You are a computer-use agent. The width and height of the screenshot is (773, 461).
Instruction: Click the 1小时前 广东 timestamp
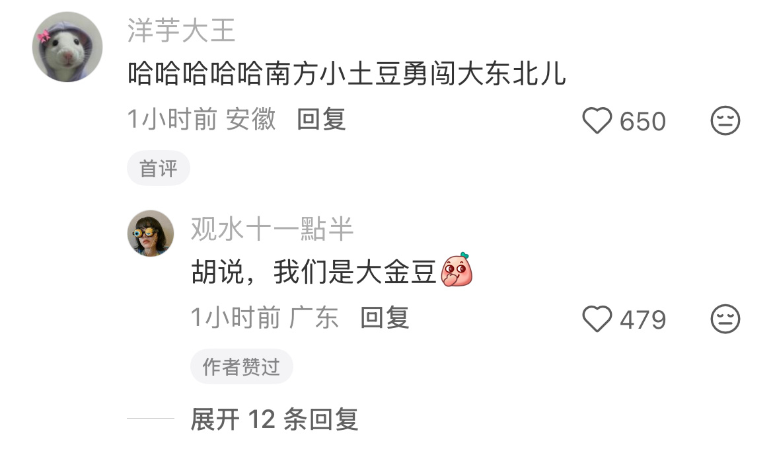(264, 318)
